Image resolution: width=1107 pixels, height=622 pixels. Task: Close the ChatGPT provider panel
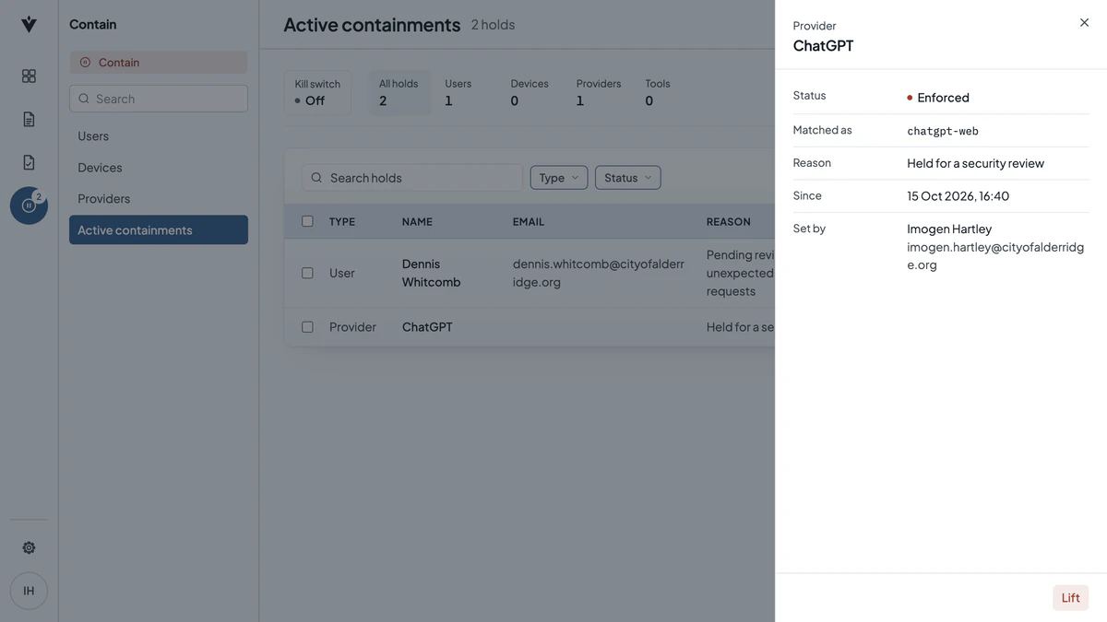(x=1084, y=23)
